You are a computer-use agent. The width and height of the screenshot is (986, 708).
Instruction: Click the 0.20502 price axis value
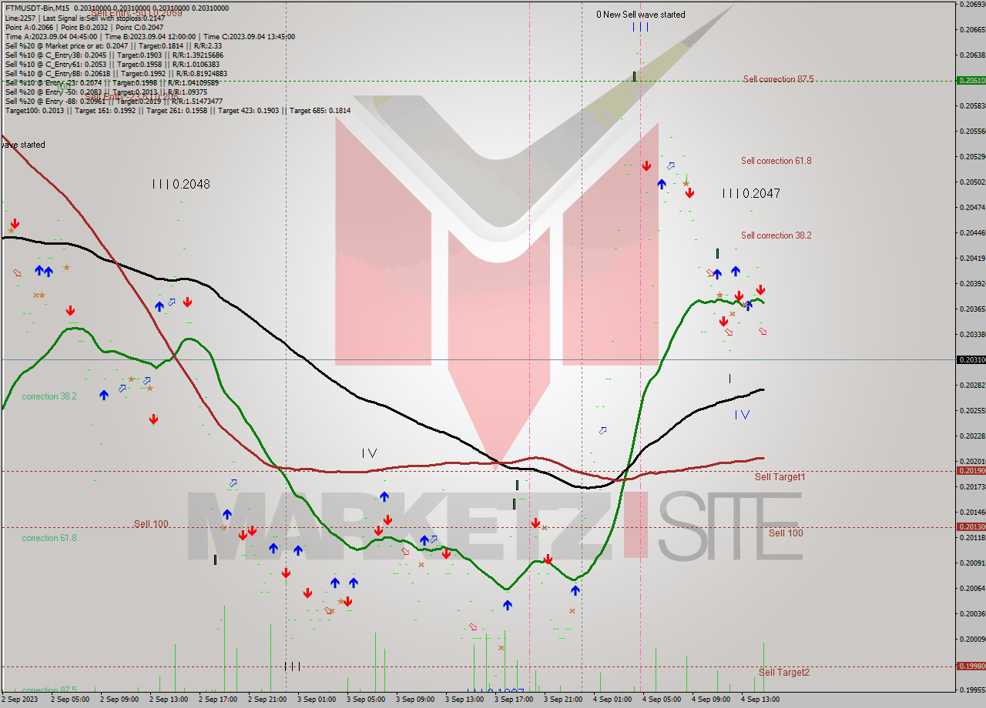(973, 182)
